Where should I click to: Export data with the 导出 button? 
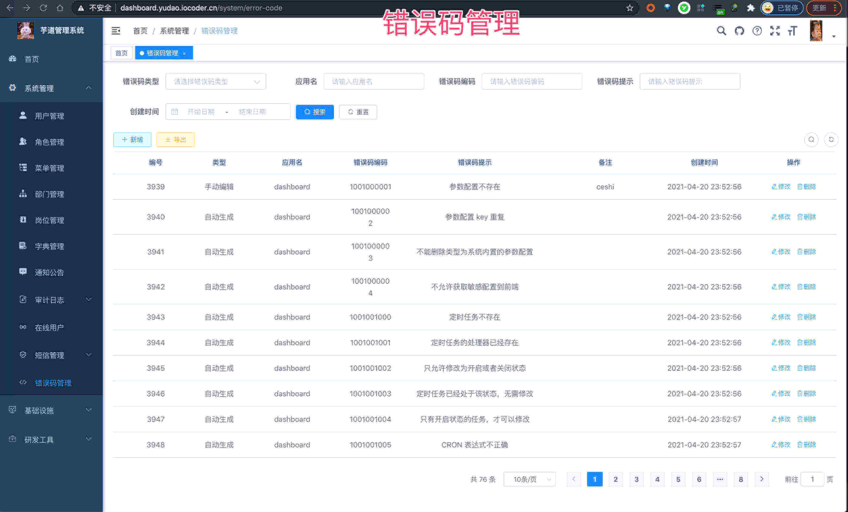(x=176, y=140)
